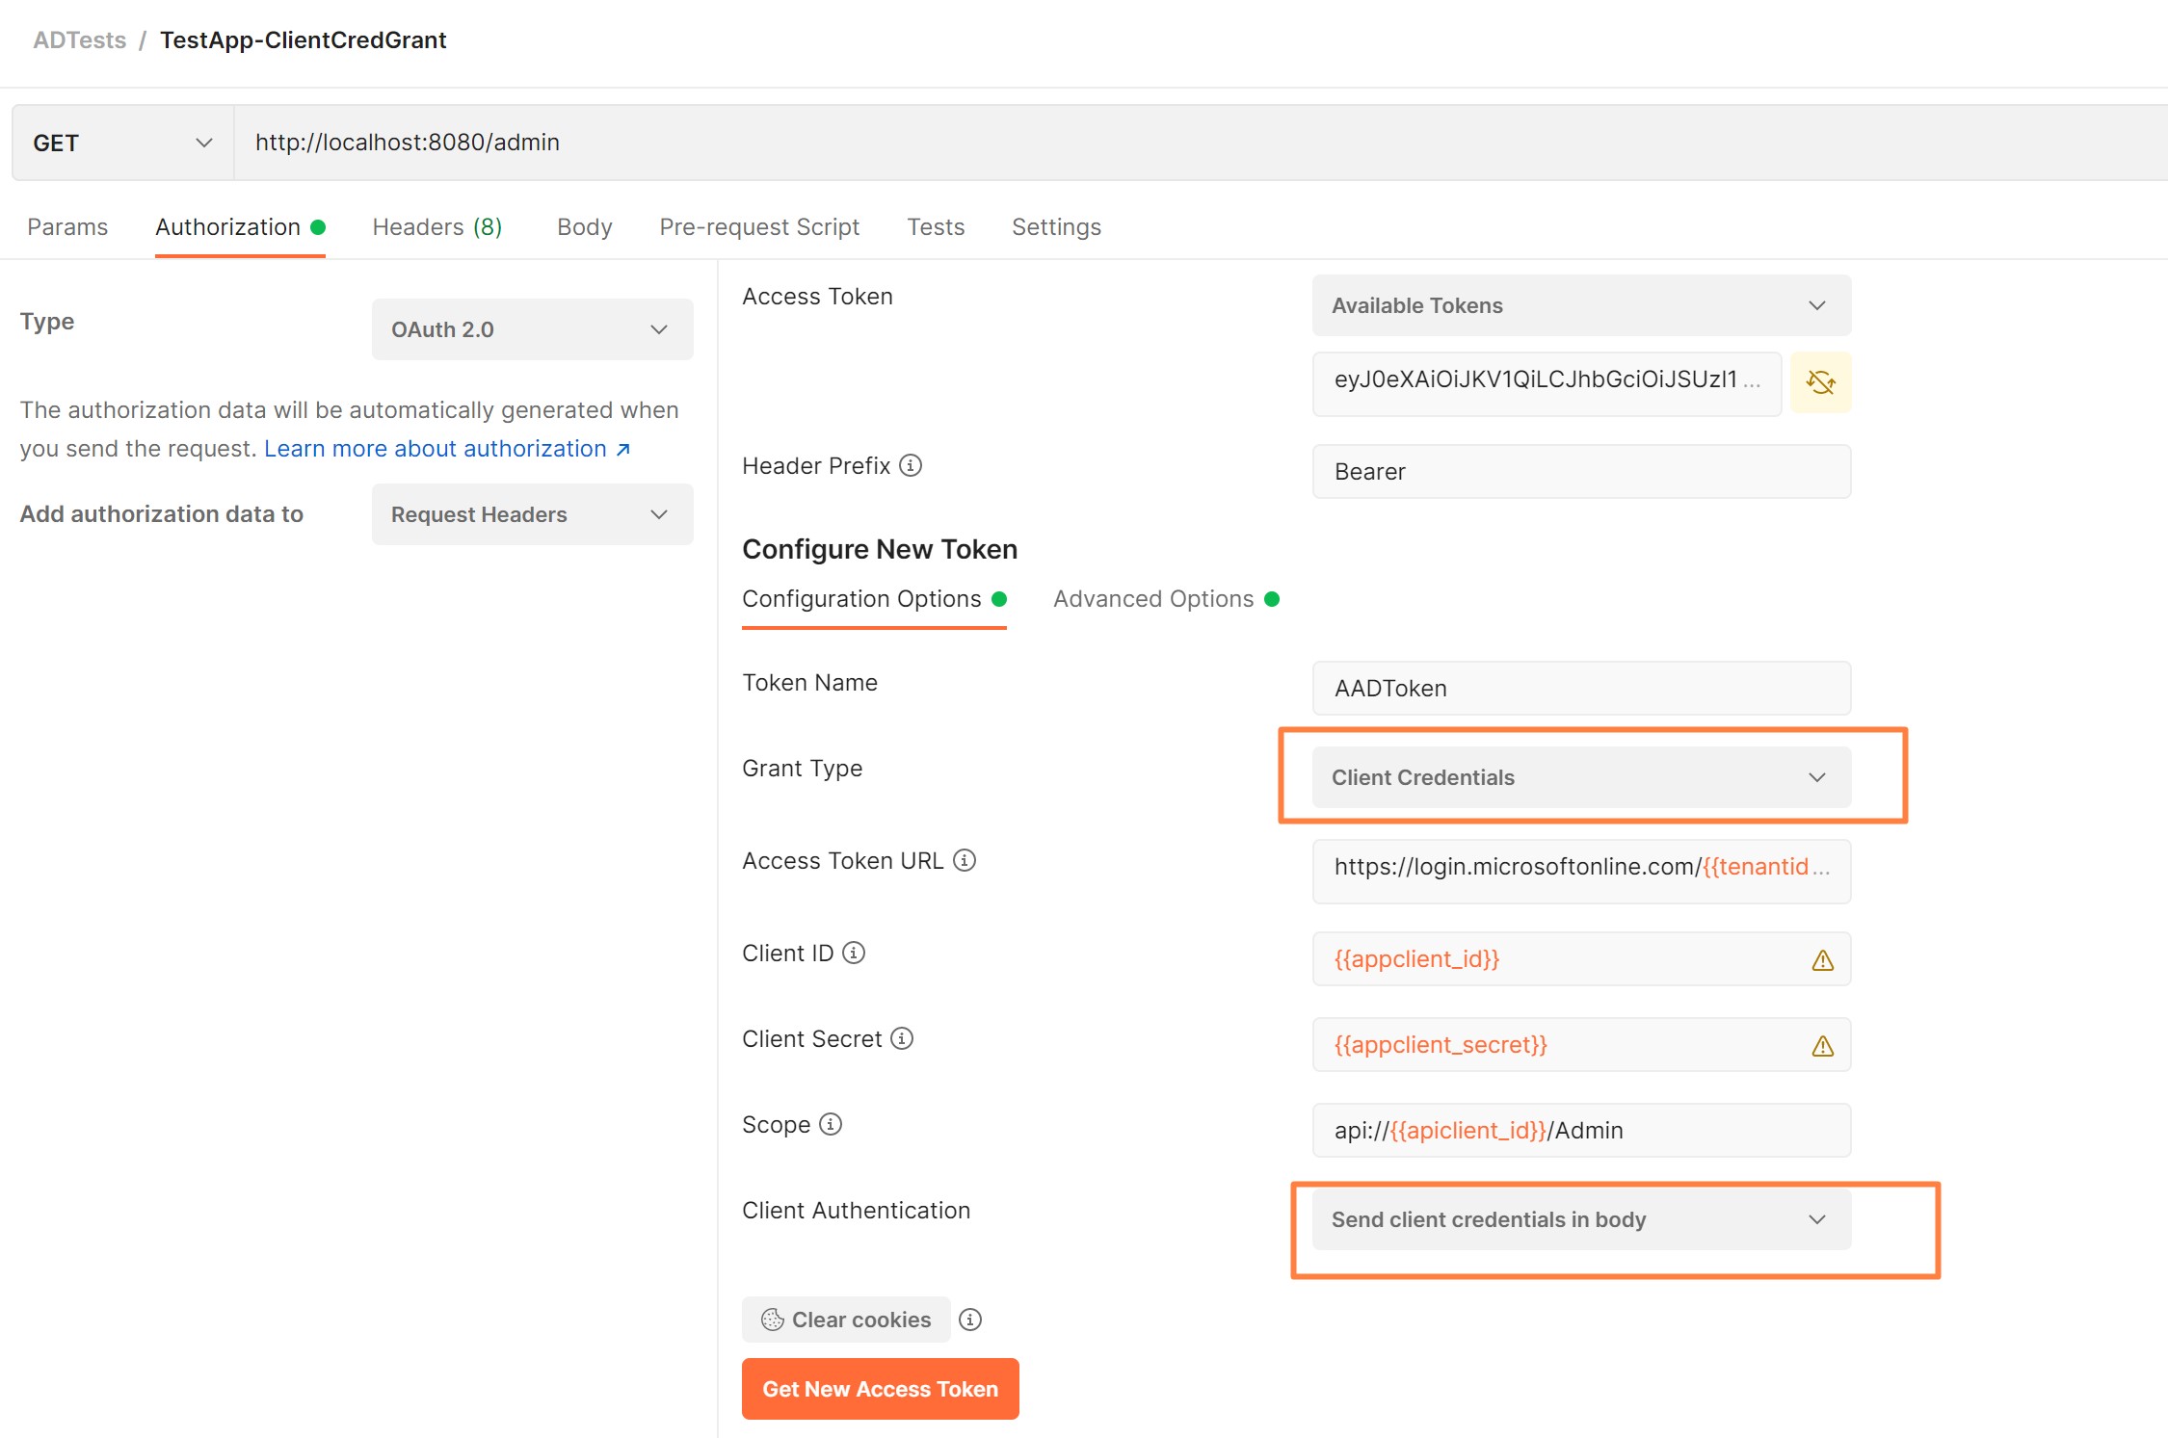Image resolution: width=2168 pixels, height=1438 pixels.
Task: Open Learn more about authorization link
Action: [x=447, y=449]
